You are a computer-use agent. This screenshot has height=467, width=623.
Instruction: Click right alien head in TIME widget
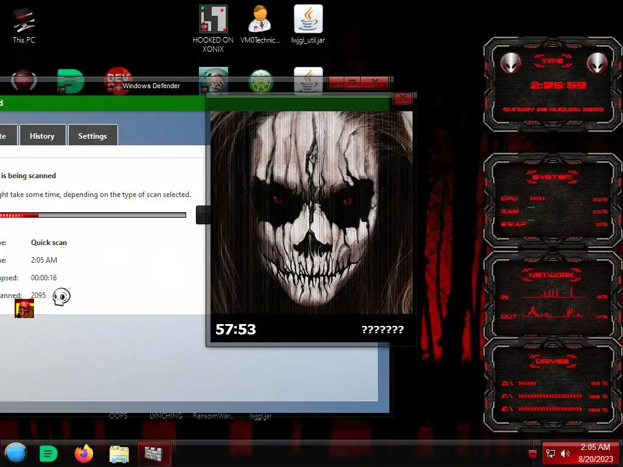(x=597, y=63)
